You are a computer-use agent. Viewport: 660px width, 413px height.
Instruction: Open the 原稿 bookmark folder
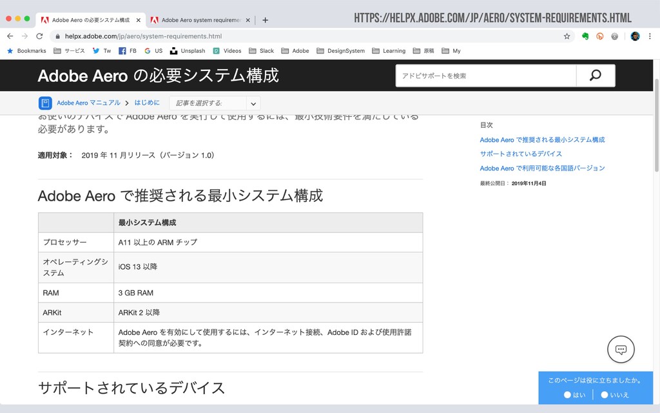423,51
